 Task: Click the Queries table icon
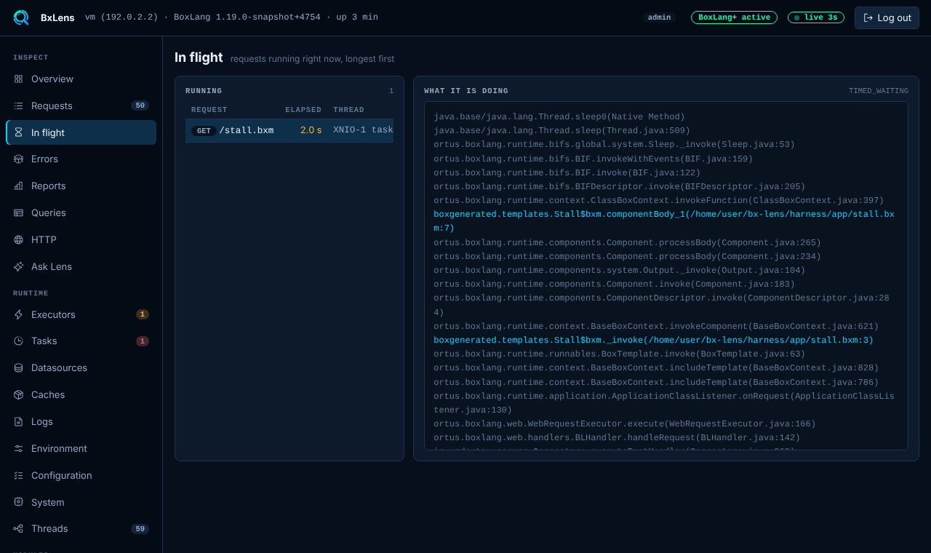[18, 212]
